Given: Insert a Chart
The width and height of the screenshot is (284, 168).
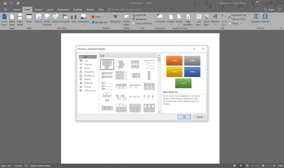Looking at the screenshot, I should click(x=73, y=19).
